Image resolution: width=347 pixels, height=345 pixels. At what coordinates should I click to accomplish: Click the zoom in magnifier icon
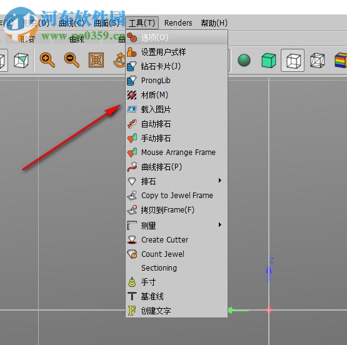[47, 60]
